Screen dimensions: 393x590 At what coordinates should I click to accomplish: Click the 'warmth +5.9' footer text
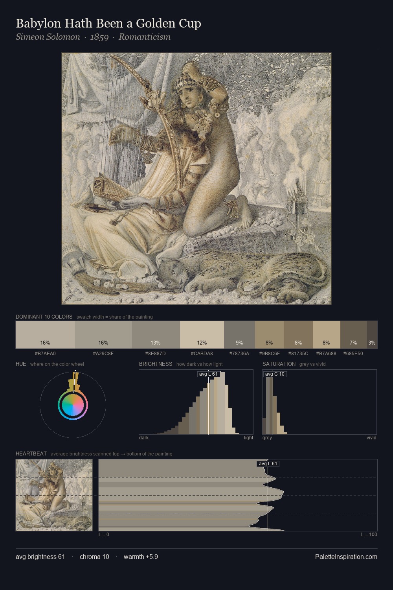point(141,557)
